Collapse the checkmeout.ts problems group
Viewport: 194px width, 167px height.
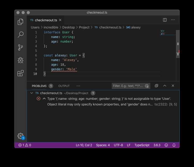point(32,93)
